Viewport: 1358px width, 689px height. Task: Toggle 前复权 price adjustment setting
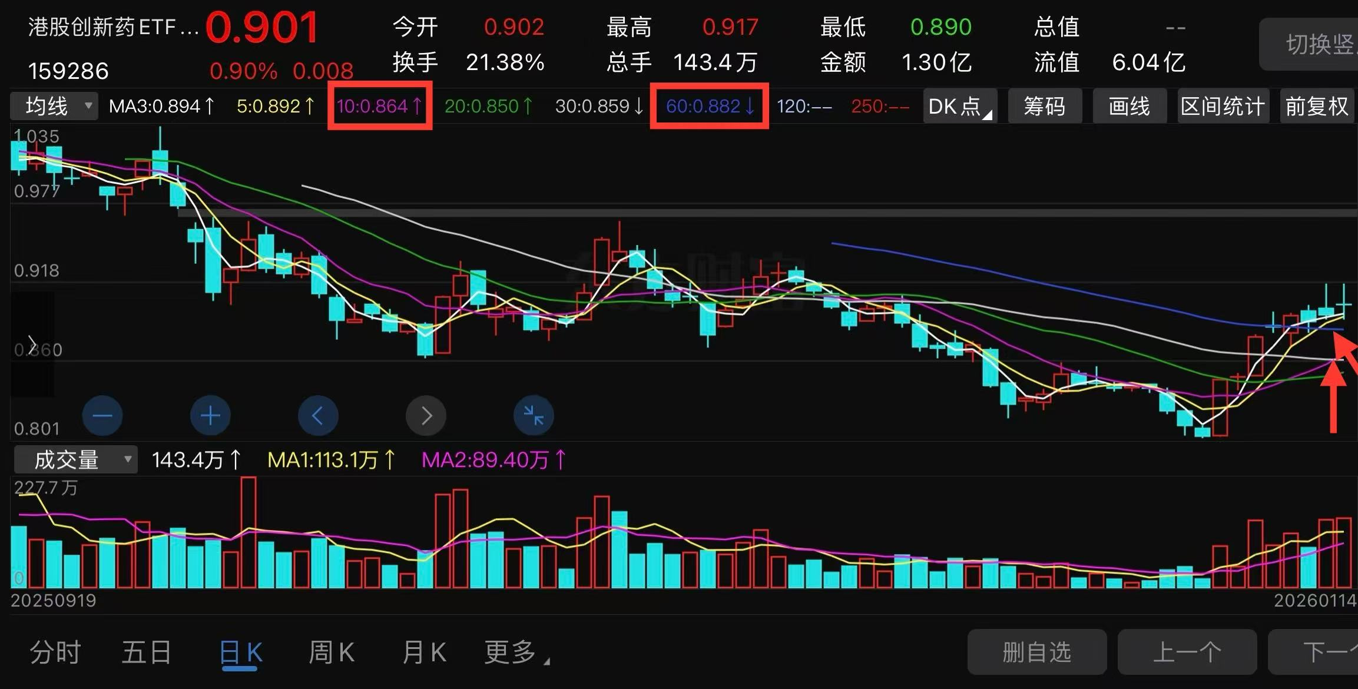tap(1317, 107)
